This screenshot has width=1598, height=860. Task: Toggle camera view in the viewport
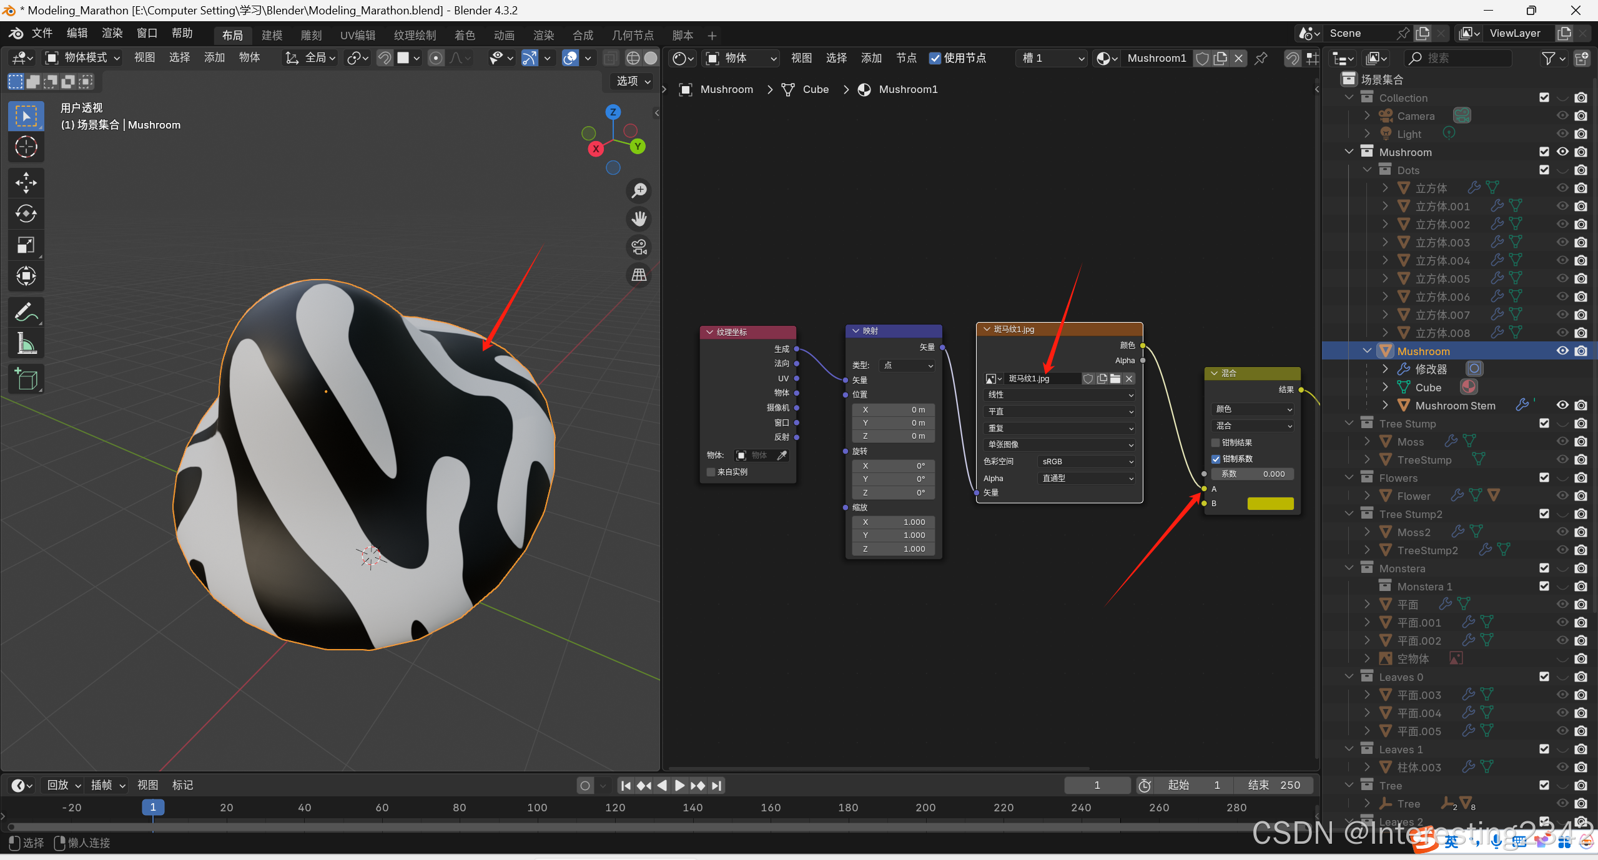click(x=639, y=247)
